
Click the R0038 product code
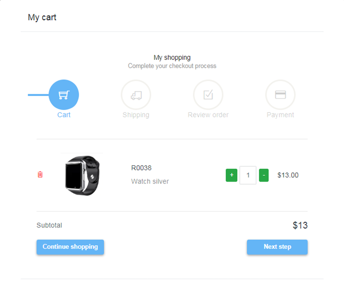click(x=141, y=168)
